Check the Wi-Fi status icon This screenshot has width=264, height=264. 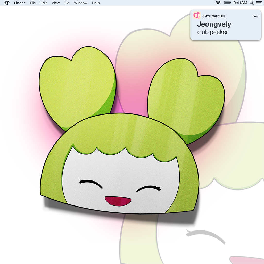[218, 3]
